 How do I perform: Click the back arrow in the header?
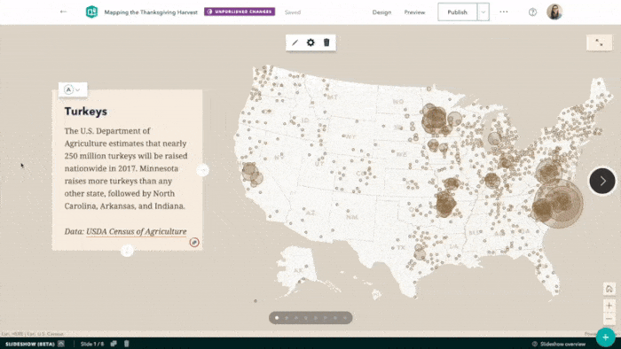(63, 12)
